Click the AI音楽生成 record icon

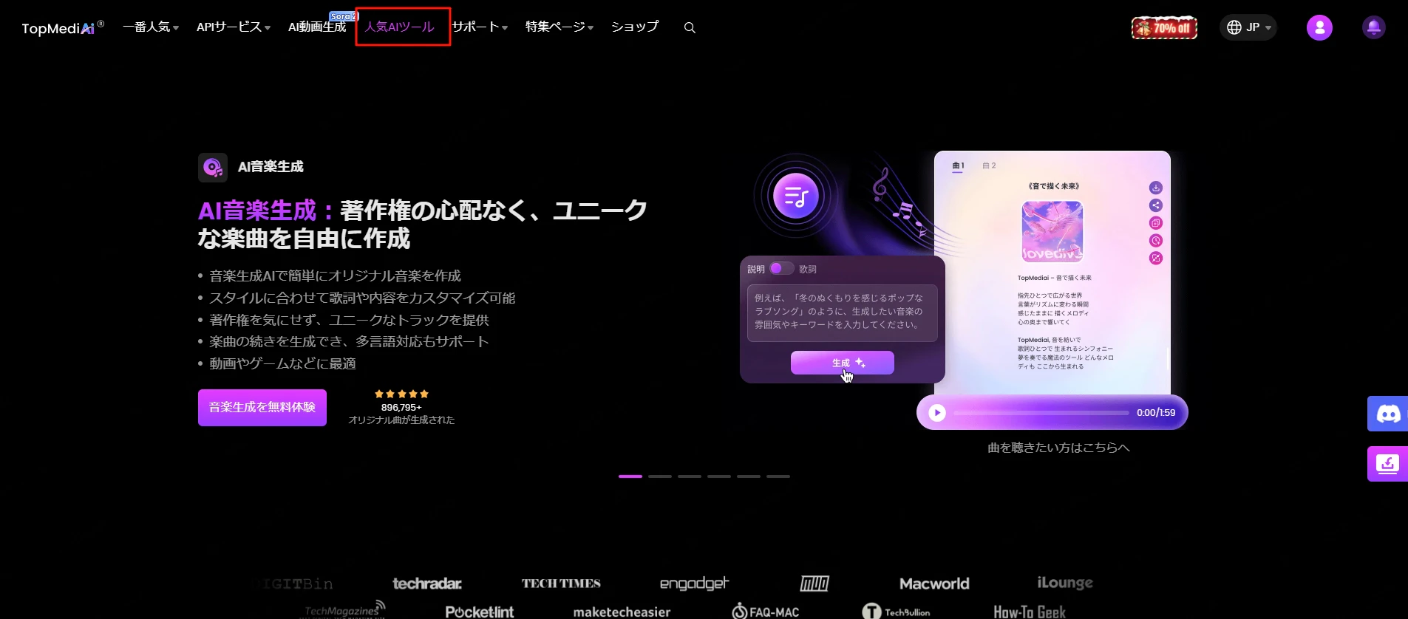[x=213, y=168]
